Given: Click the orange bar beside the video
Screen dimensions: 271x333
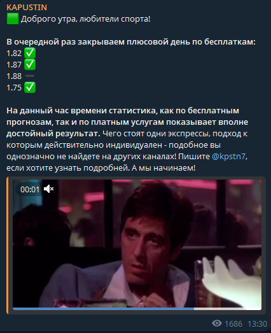Looking at the screenshot, I should coord(8,245).
